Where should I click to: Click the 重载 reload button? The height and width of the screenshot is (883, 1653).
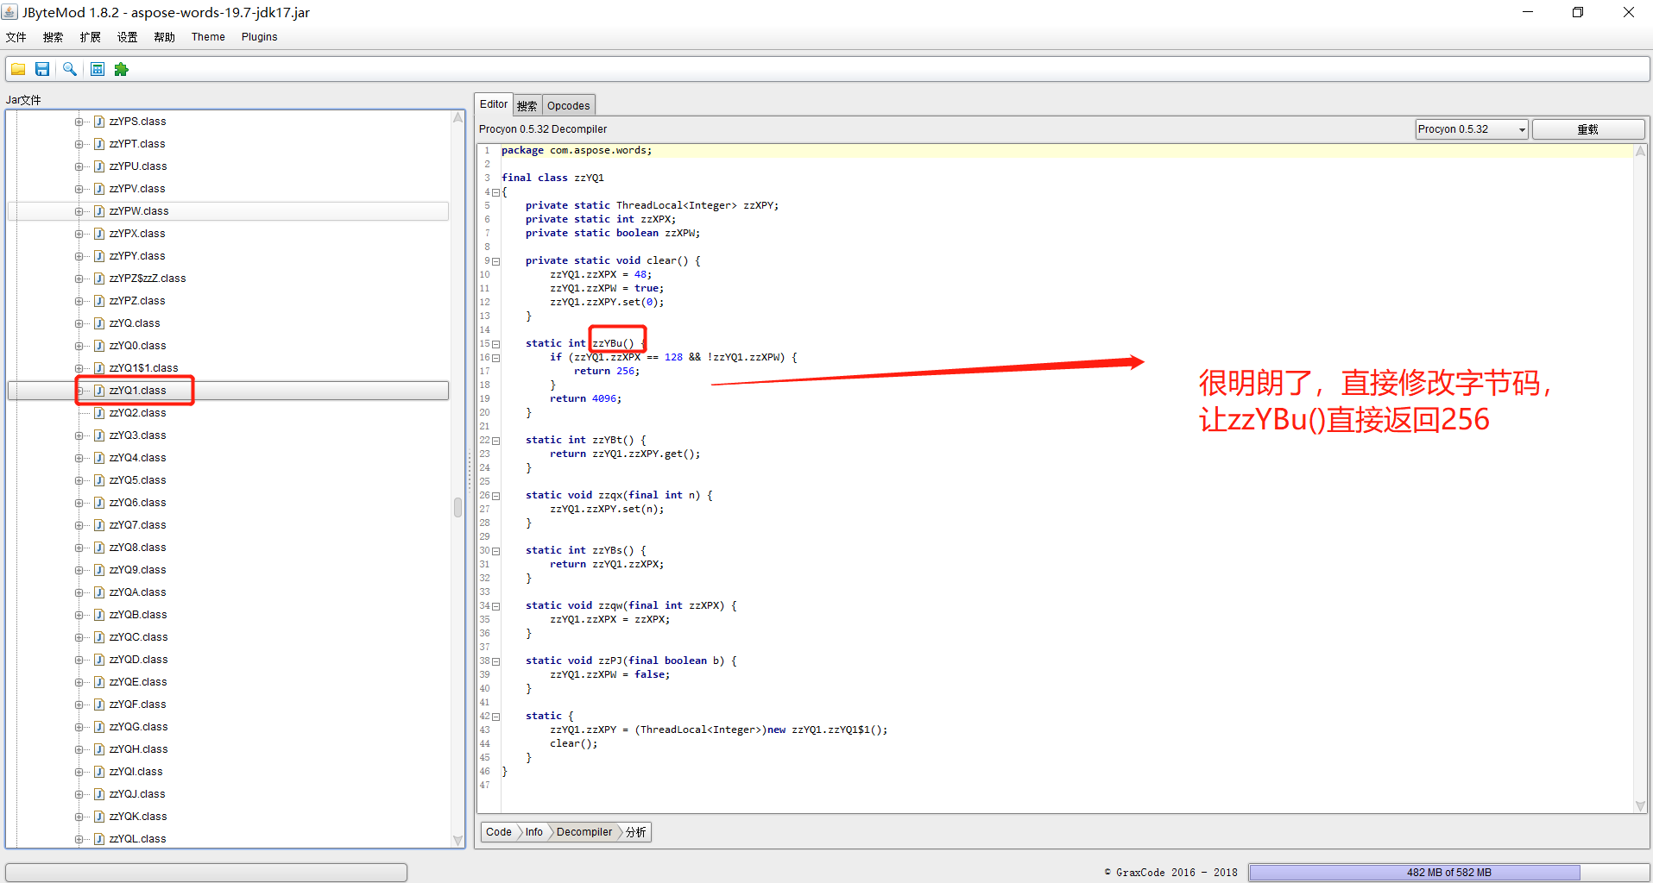[x=1587, y=129]
